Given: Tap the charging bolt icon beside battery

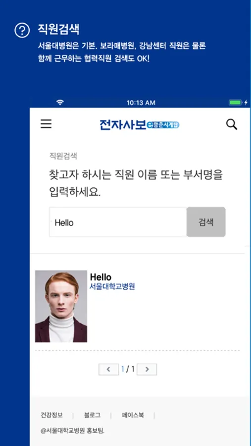Looking at the screenshot, I should [x=246, y=103].
